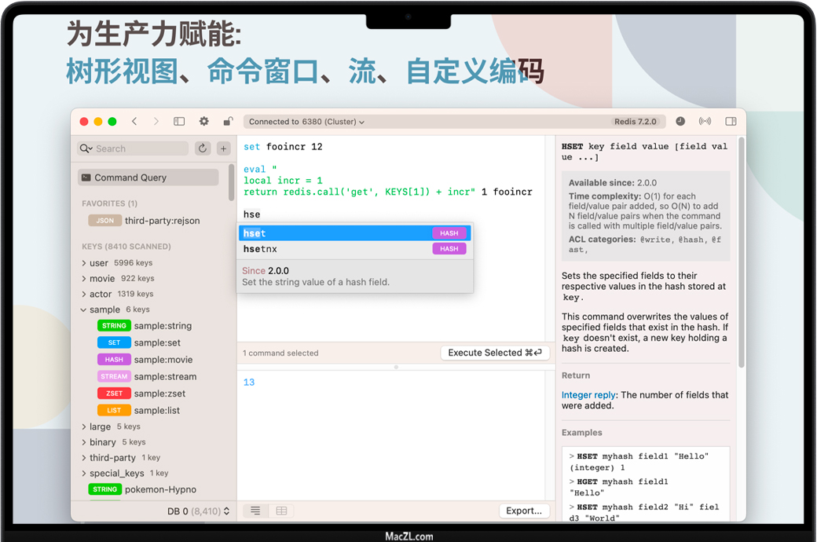The width and height of the screenshot is (817, 542).
Task: Add a new key with plus button
Action: coord(224,148)
